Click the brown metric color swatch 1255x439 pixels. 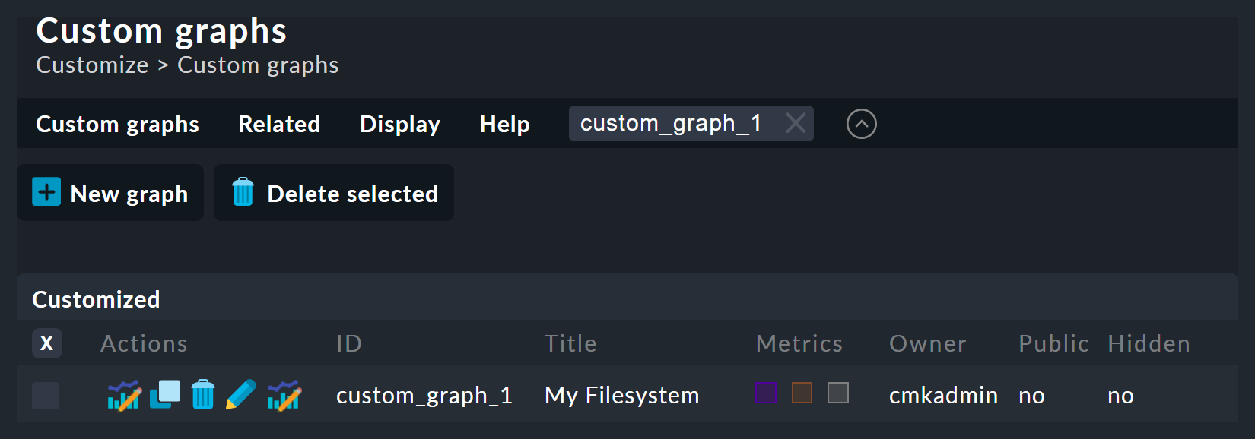(802, 393)
